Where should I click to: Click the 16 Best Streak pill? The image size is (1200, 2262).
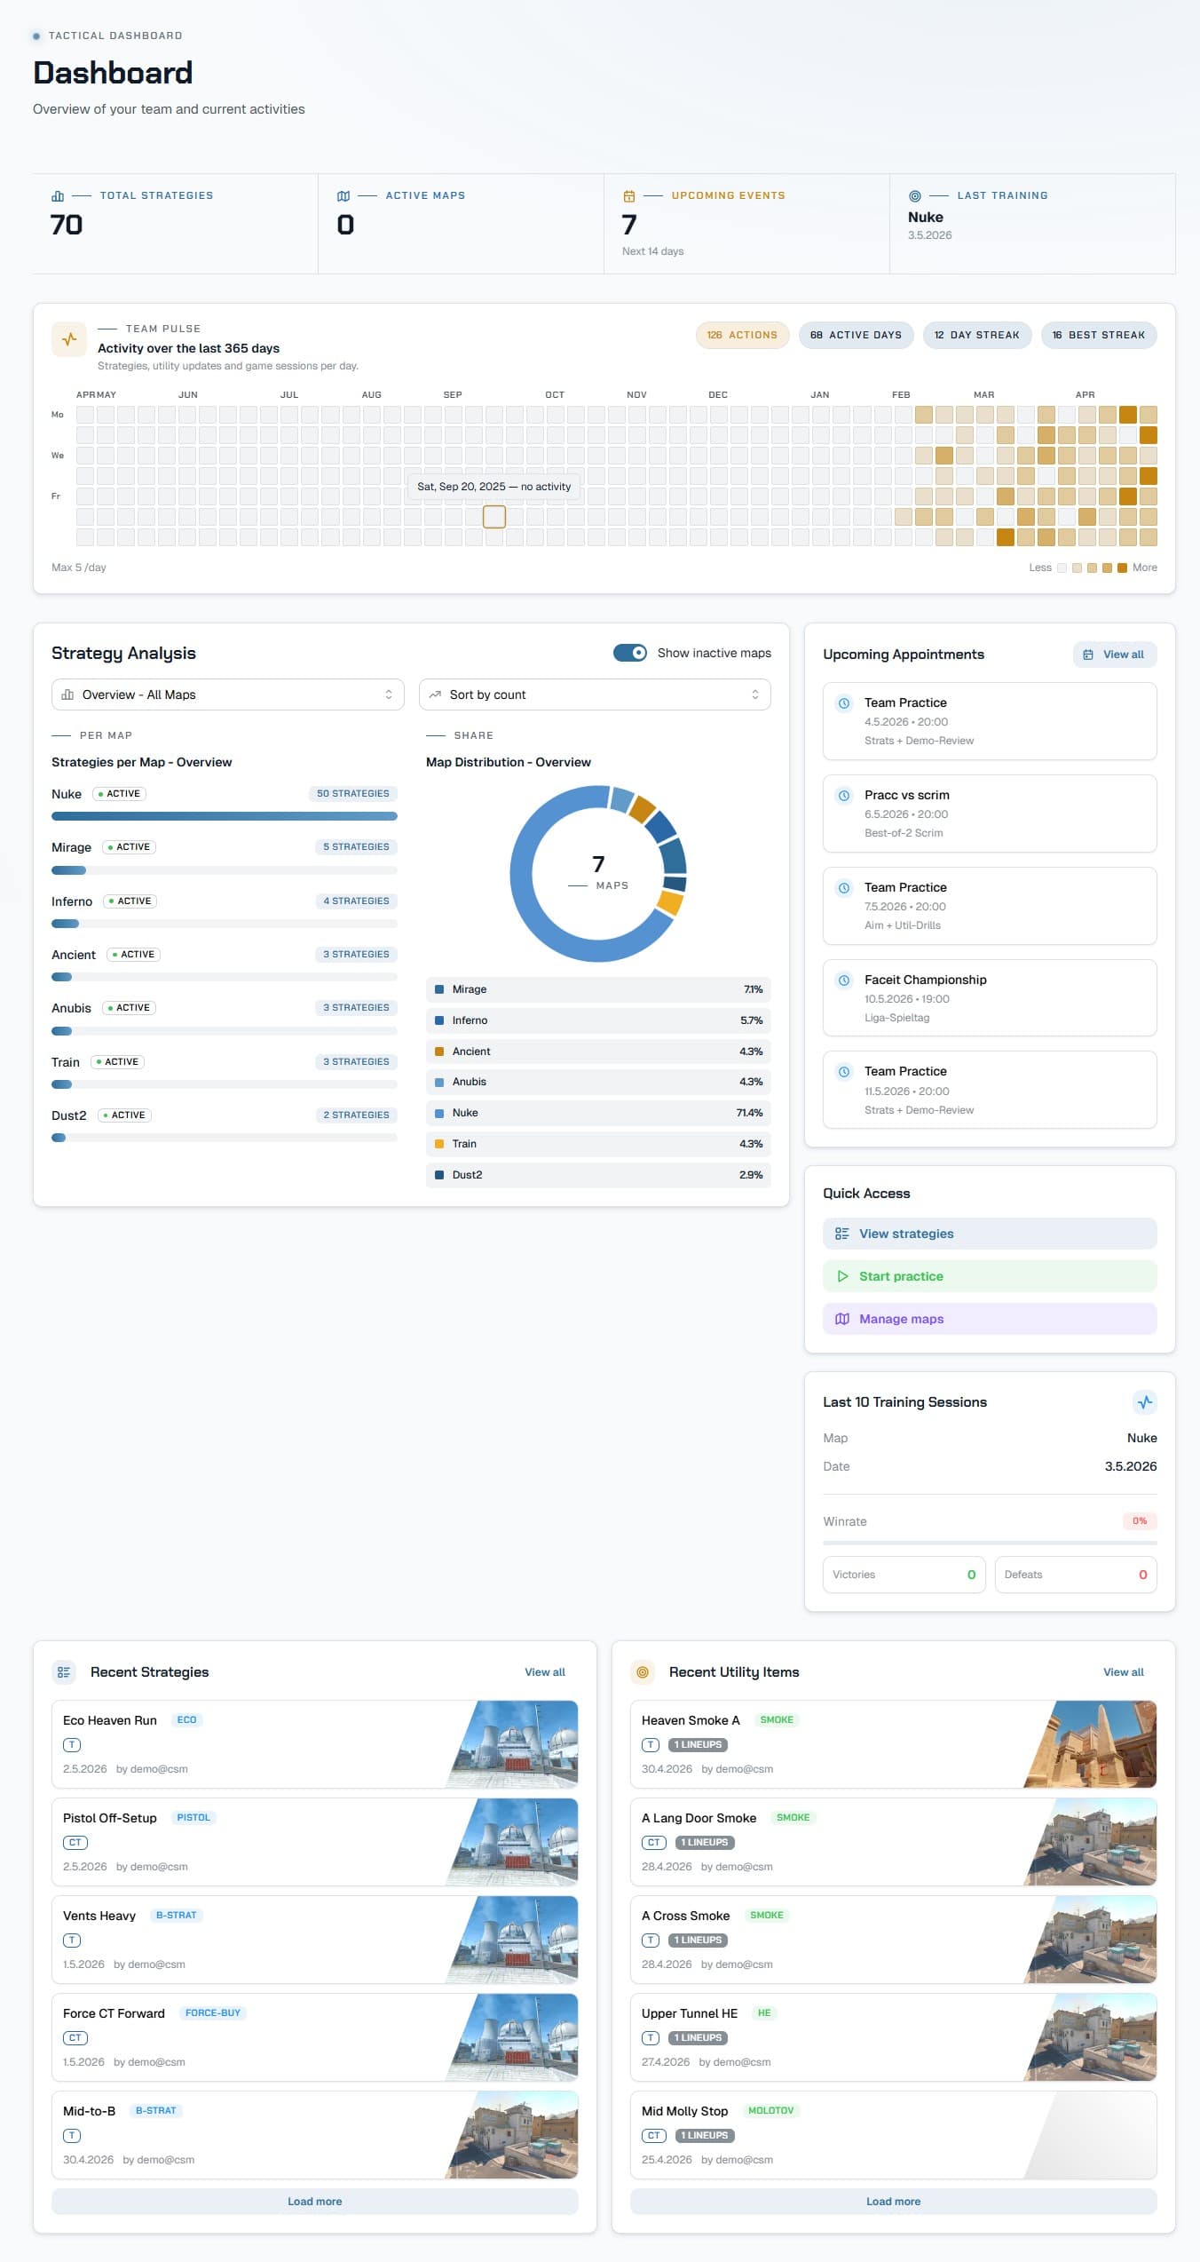pyautogui.click(x=1099, y=335)
